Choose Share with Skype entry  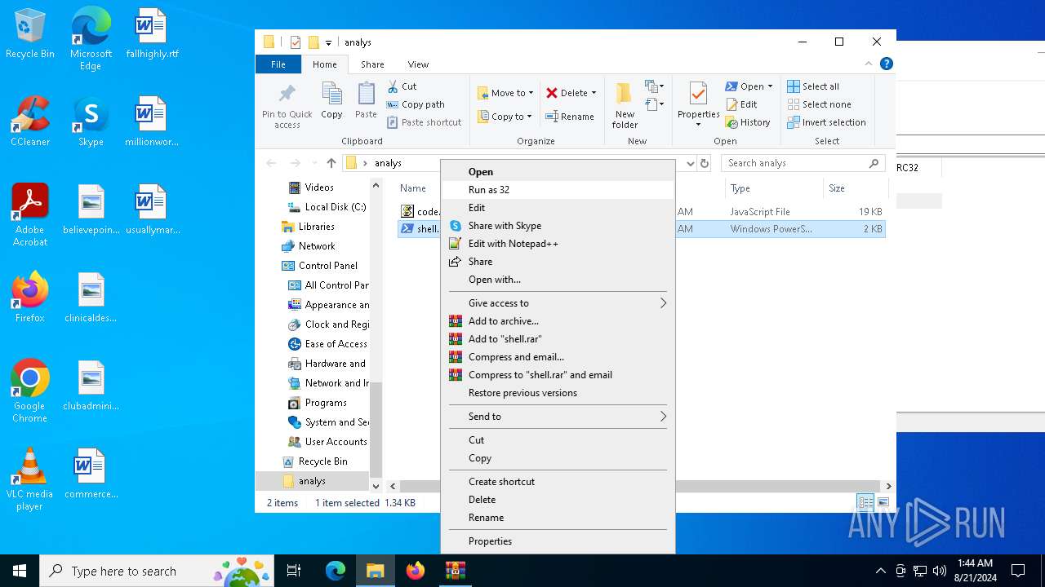click(x=558, y=225)
